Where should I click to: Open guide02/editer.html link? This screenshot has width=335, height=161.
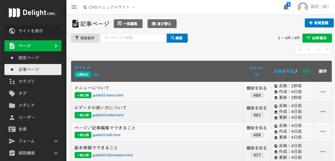[x=108, y=115]
